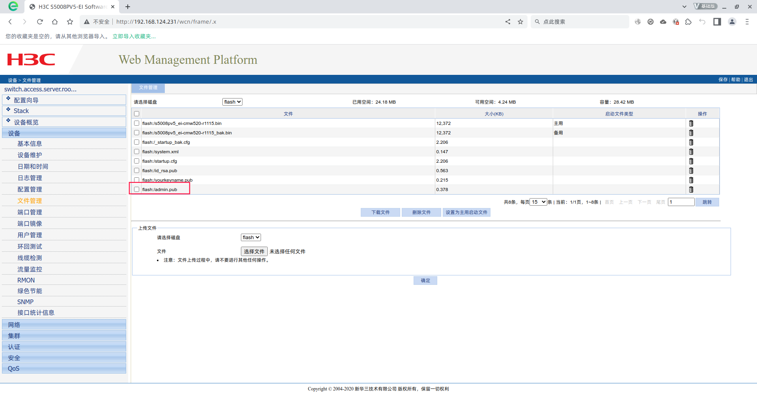Select all files header checkbox
757x394 pixels.
coord(137,114)
